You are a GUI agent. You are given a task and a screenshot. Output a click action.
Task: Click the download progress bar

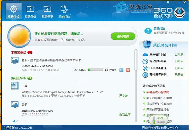click(95, 70)
